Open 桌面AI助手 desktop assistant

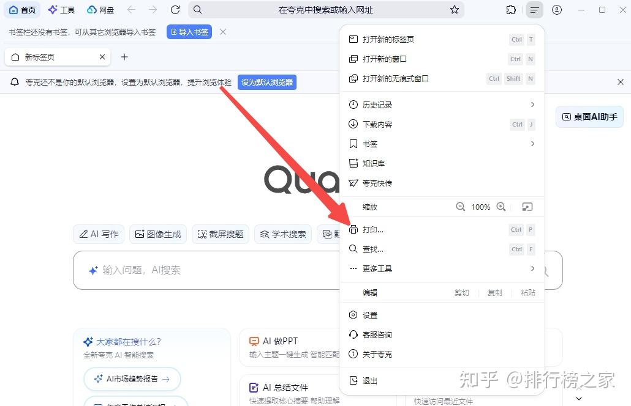click(x=589, y=117)
